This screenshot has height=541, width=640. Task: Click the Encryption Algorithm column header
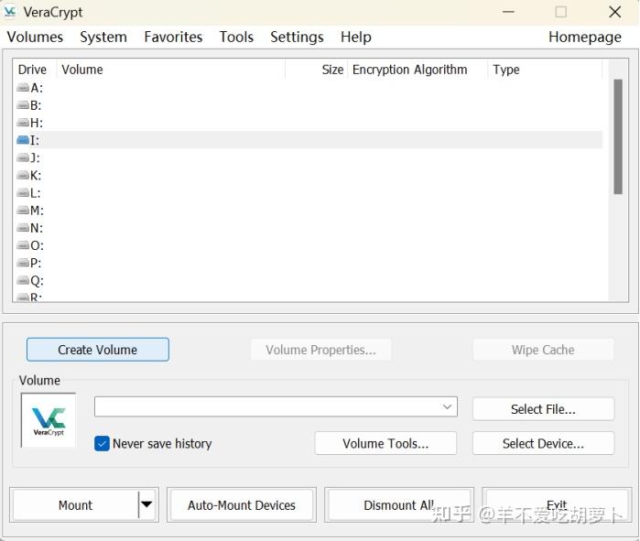pyautogui.click(x=418, y=70)
